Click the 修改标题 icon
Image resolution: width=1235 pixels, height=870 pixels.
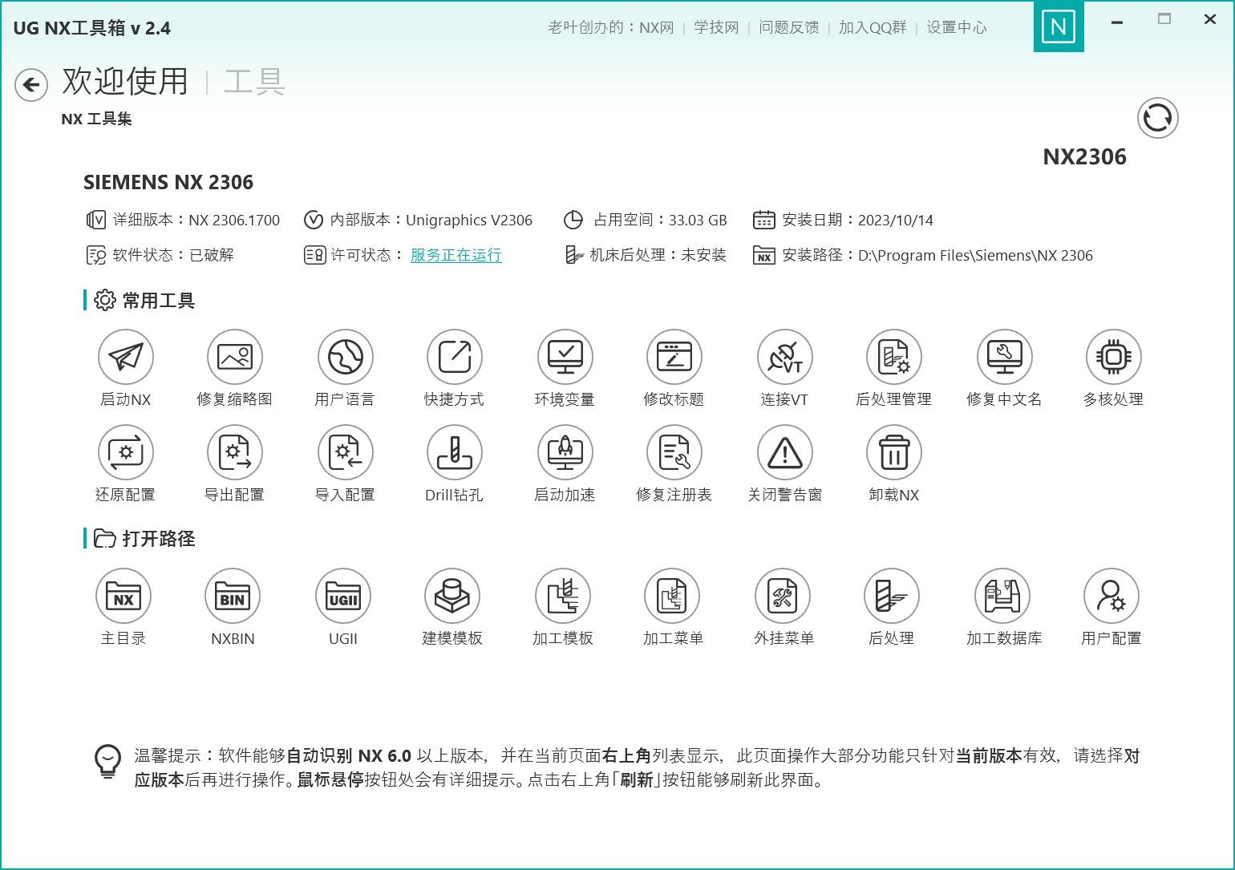(674, 357)
